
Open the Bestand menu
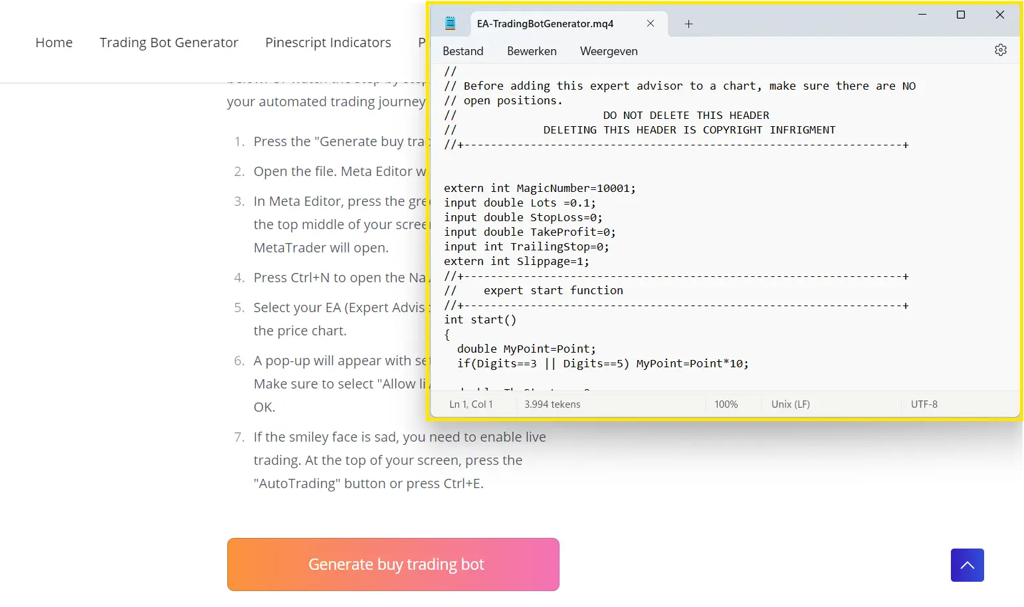point(463,51)
